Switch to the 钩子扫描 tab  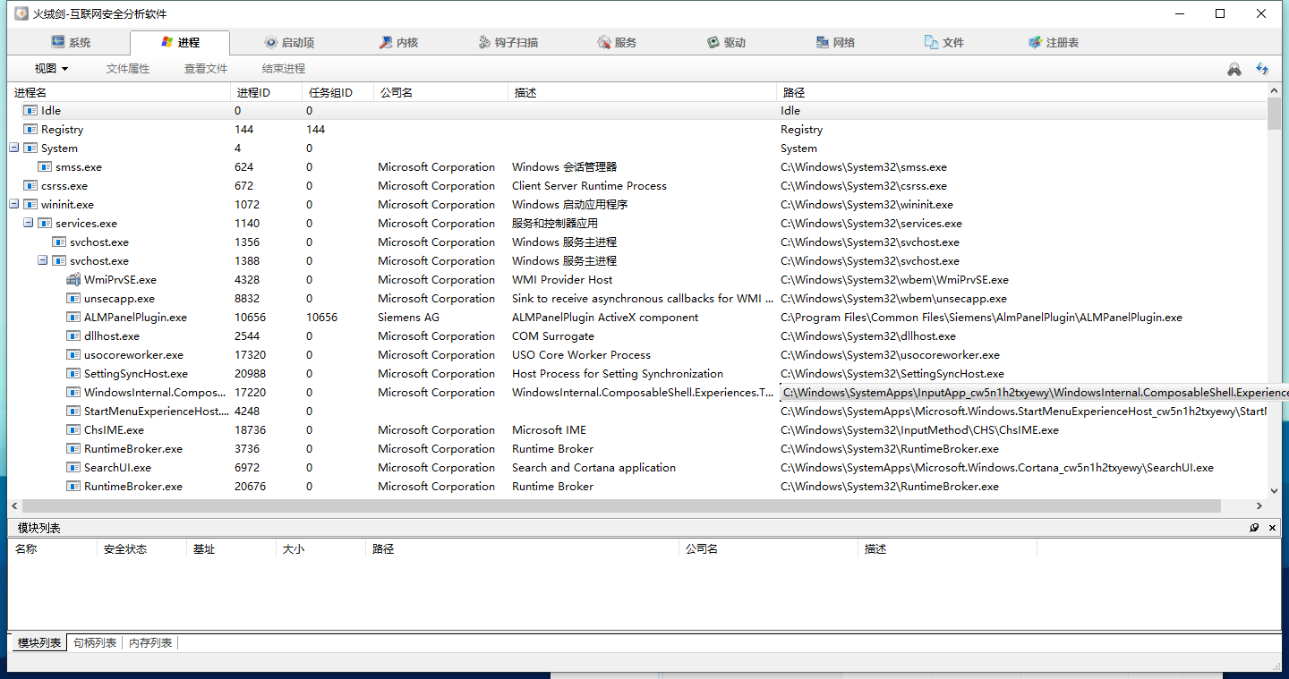(x=508, y=42)
